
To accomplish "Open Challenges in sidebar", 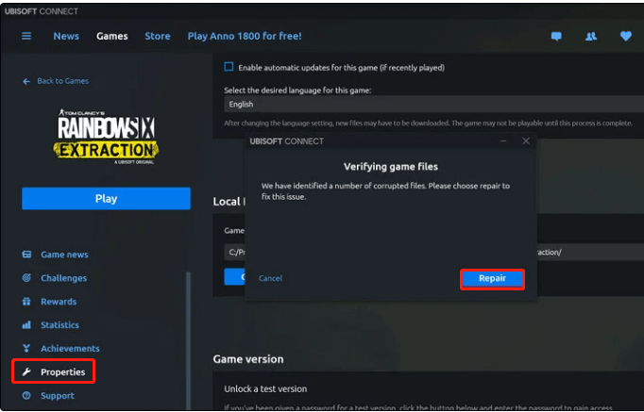I will [x=63, y=278].
